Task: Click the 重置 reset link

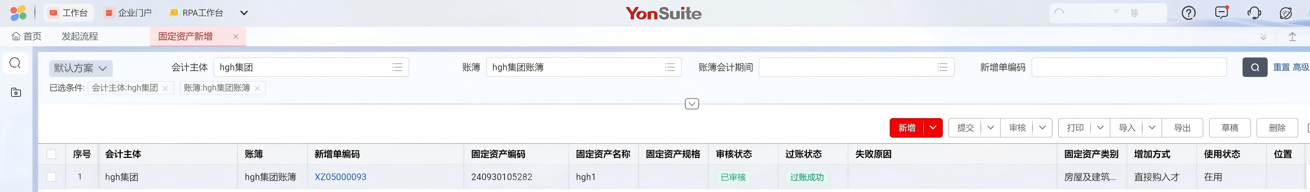Action: click(1281, 67)
